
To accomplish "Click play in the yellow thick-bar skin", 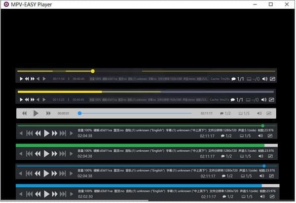I will tap(21, 100).
